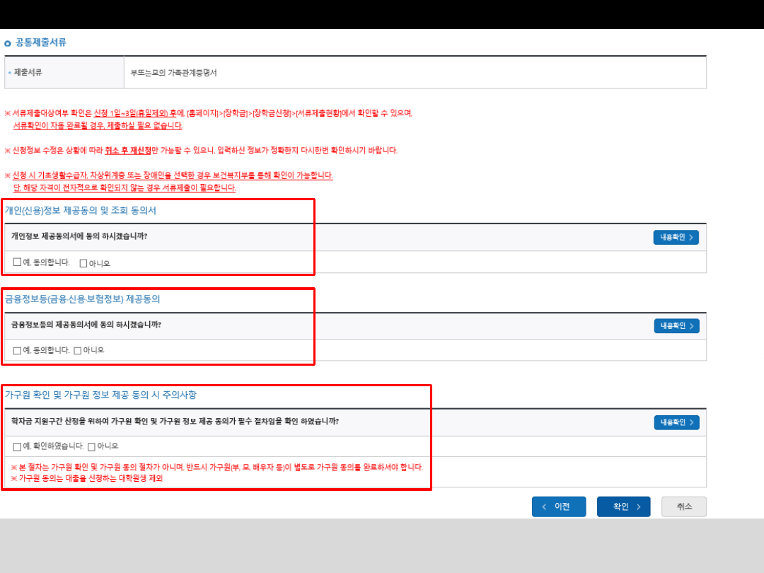Click the underlined '취소 후 재신청' text
This screenshot has height=573, width=764.
tap(128, 151)
